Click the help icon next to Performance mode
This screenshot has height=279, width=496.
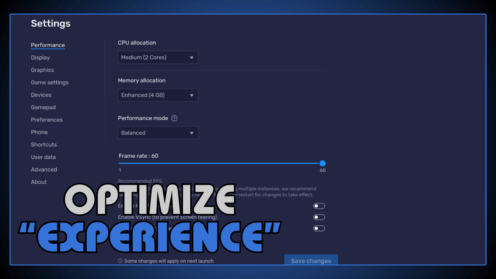coord(174,118)
